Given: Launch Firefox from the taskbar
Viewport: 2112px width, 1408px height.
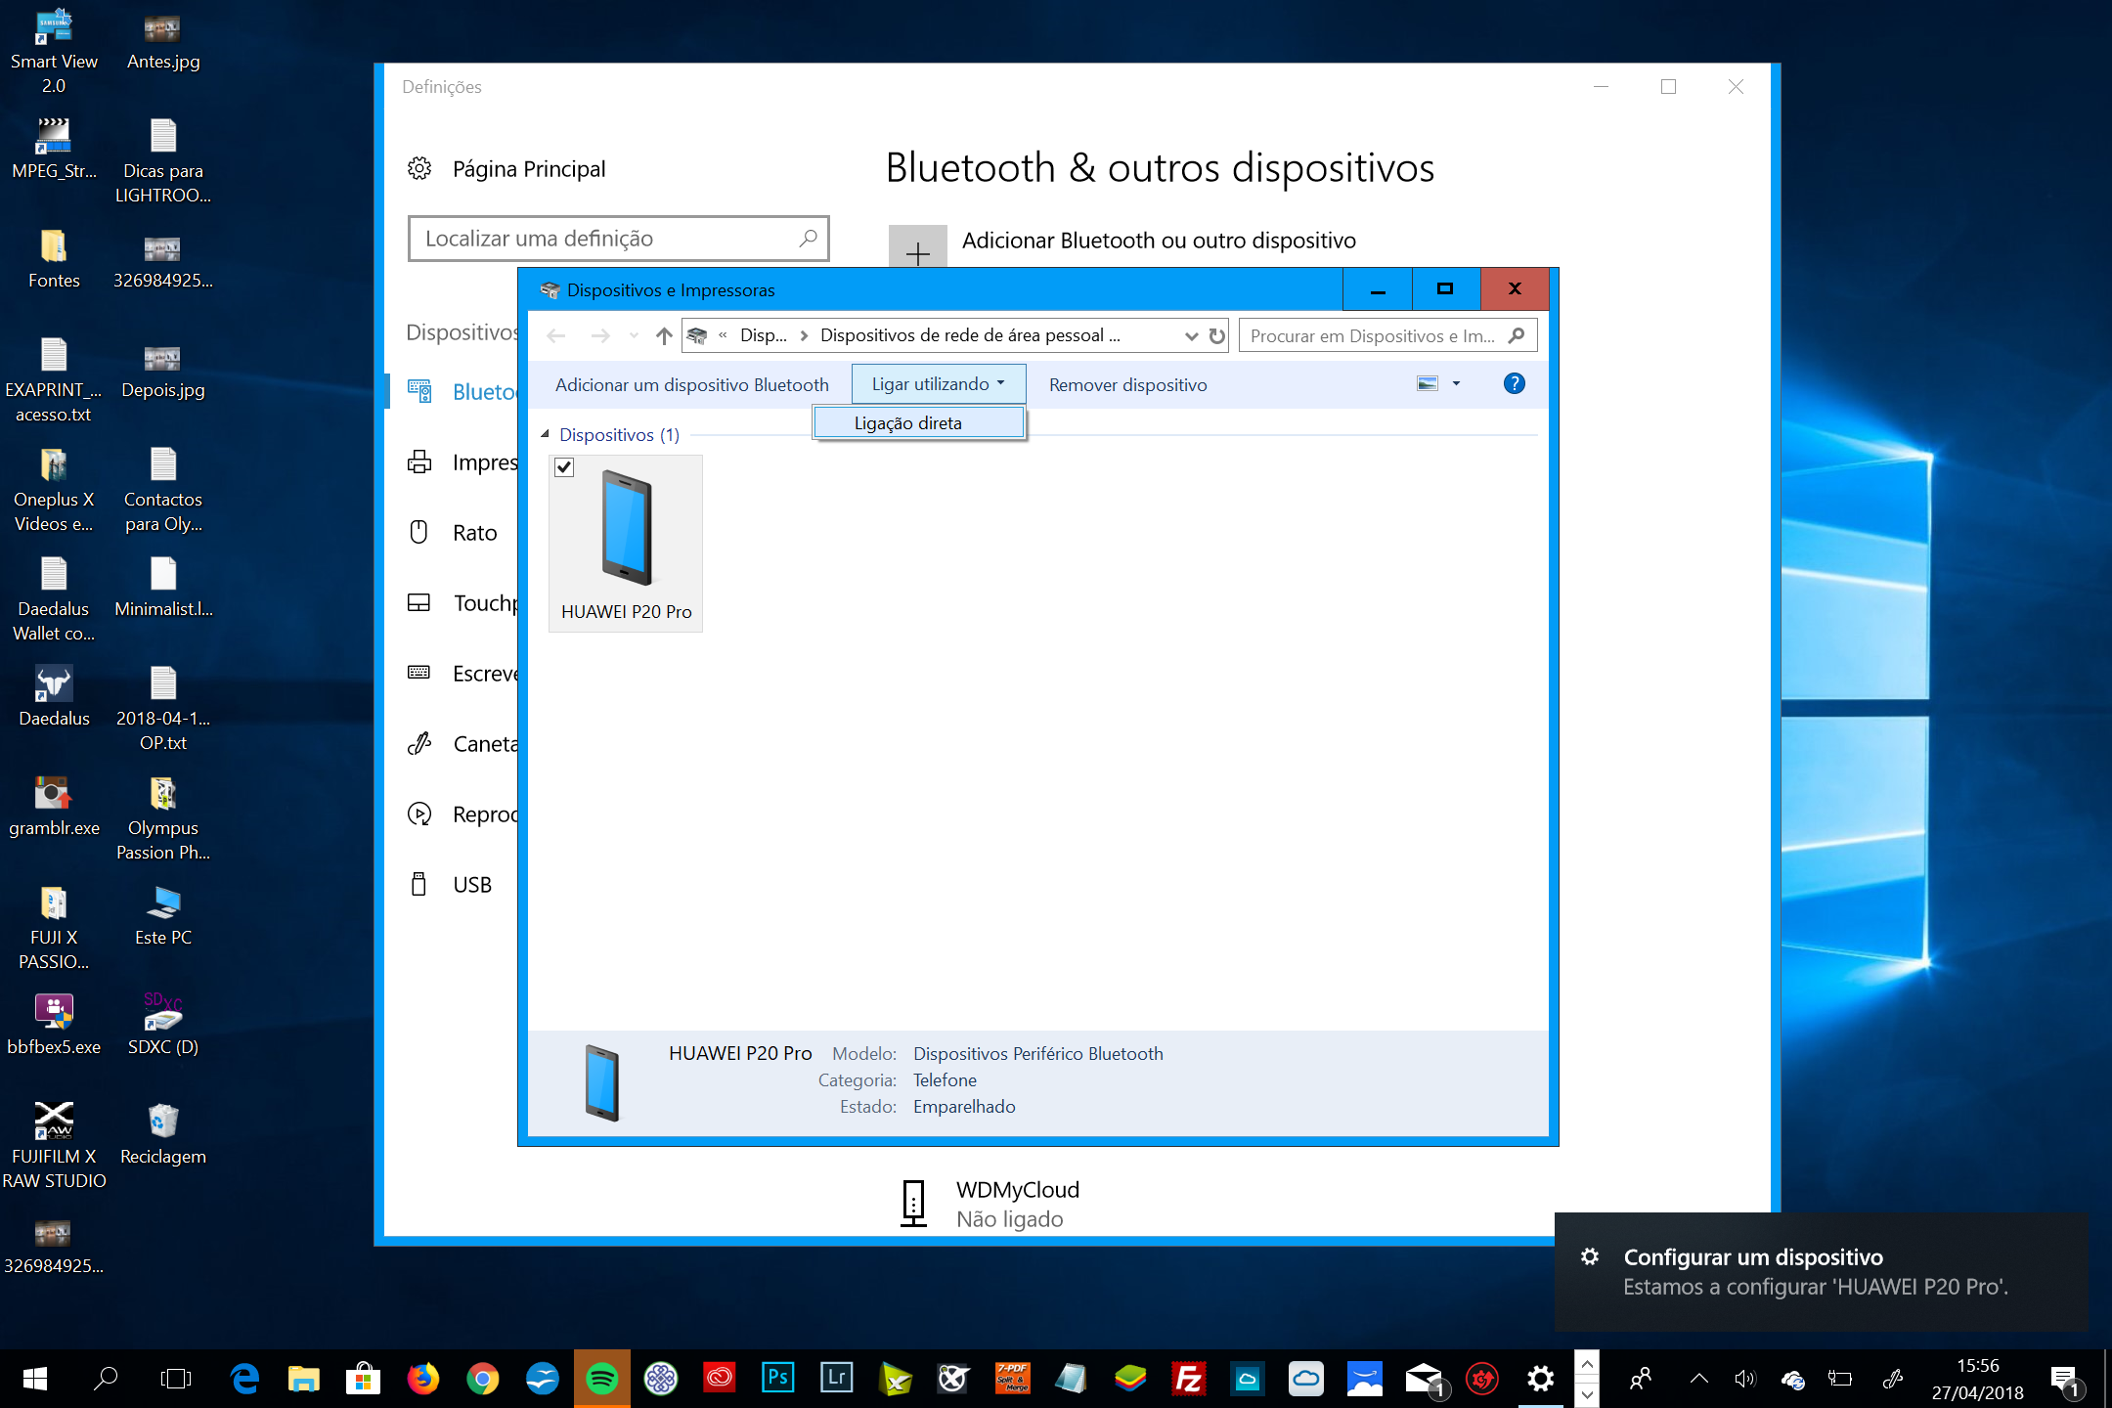Looking at the screenshot, I should coord(422,1379).
